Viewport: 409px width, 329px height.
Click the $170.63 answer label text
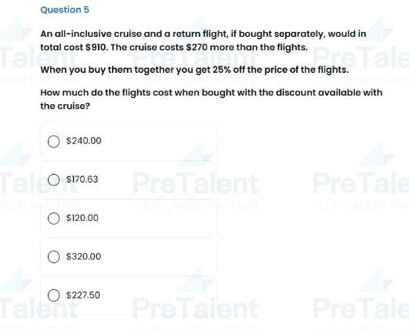point(82,179)
